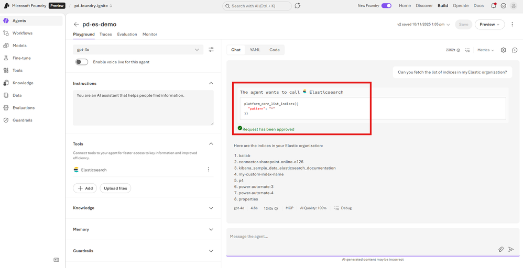Click the token info icon beside 2362t
This screenshot has height=268, width=523.
[459, 50]
